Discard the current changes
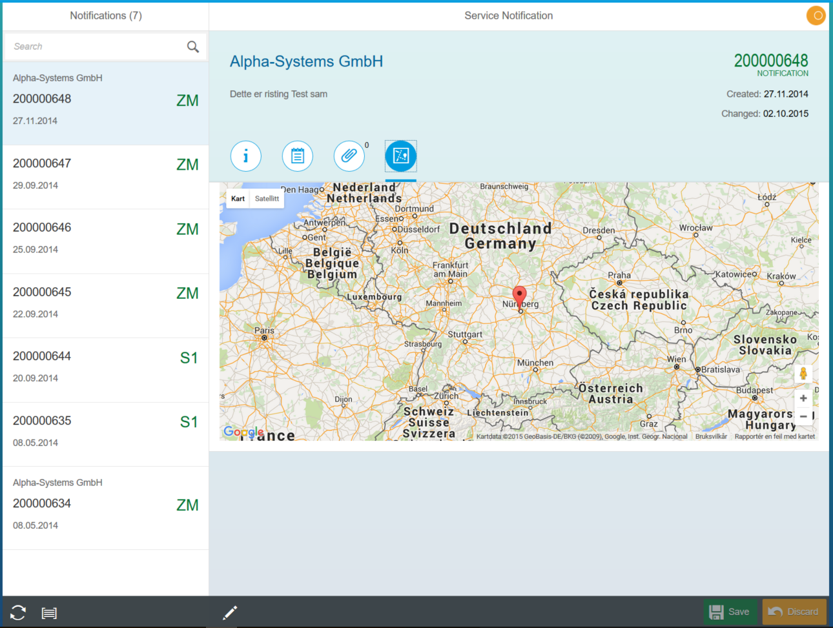This screenshot has width=833, height=628. point(794,612)
